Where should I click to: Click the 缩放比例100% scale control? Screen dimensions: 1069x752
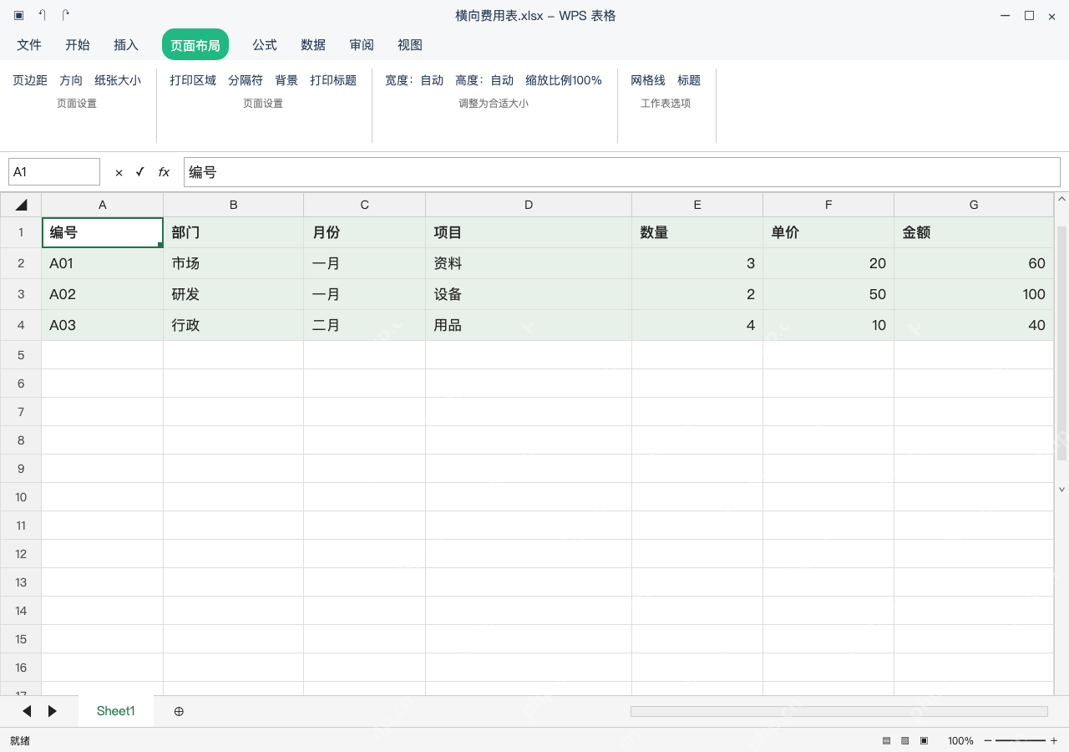coord(564,80)
